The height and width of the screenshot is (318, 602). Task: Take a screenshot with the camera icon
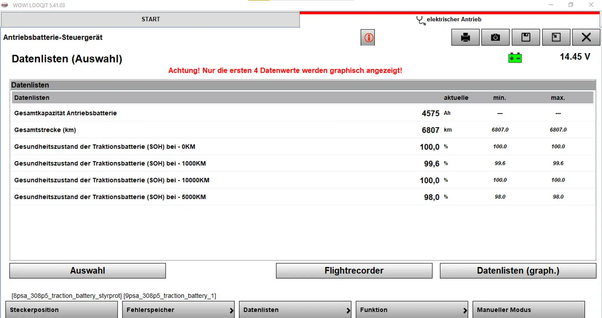coord(495,37)
